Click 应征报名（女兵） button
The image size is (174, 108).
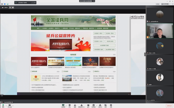(x=99, y=41)
